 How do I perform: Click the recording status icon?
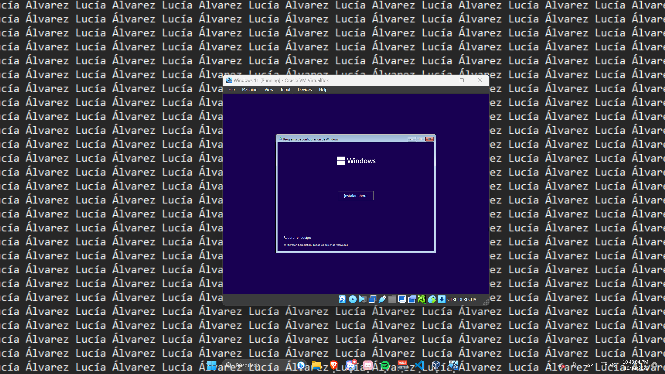[x=412, y=299]
